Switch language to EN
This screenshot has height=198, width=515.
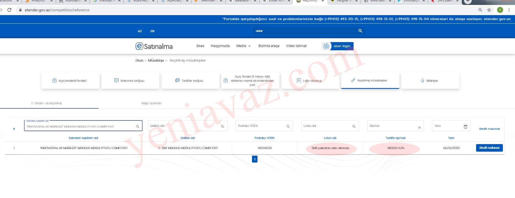(x=152, y=31)
